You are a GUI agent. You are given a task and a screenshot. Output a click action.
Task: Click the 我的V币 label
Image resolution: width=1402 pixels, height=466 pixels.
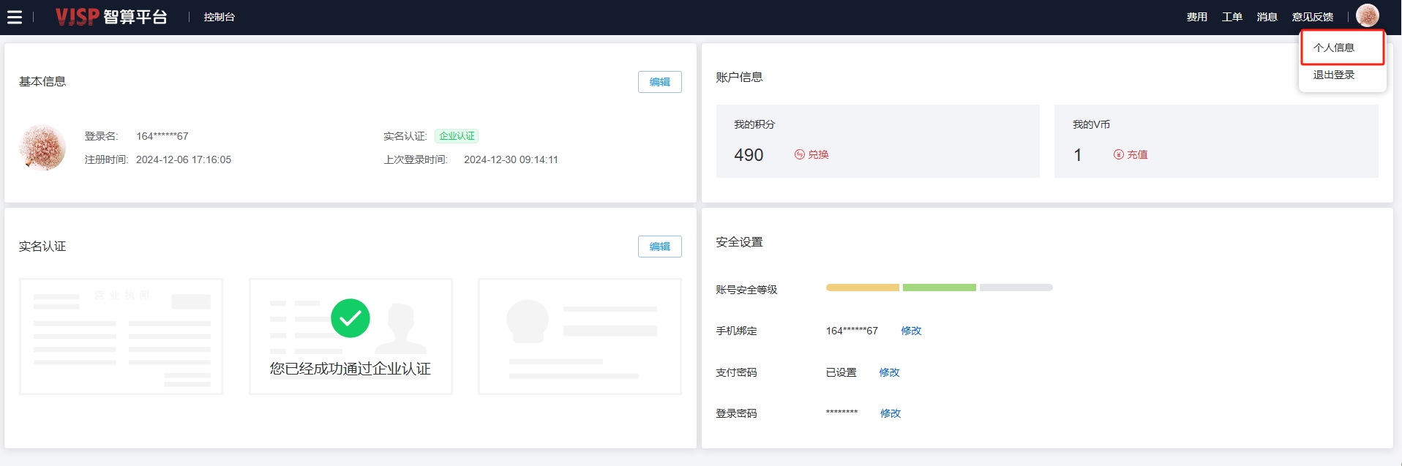coord(1091,124)
